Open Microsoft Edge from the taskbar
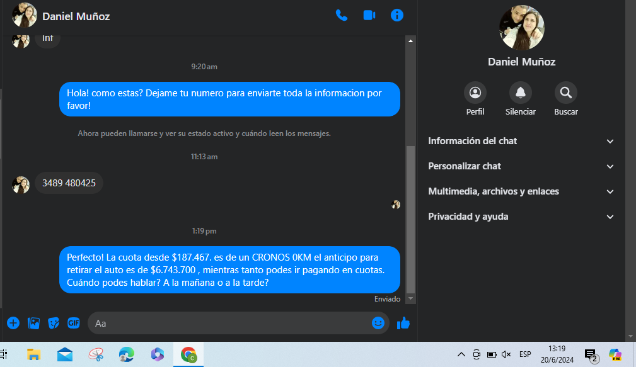This screenshot has width=636, height=367. tap(127, 354)
